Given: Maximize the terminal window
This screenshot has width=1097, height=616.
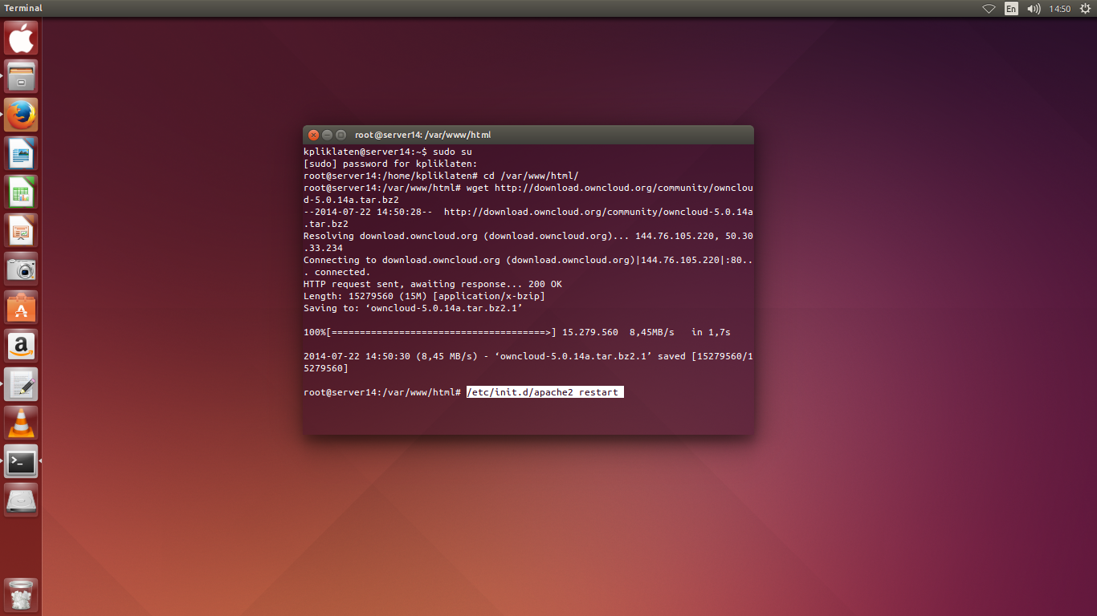Looking at the screenshot, I should click(x=341, y=135).
